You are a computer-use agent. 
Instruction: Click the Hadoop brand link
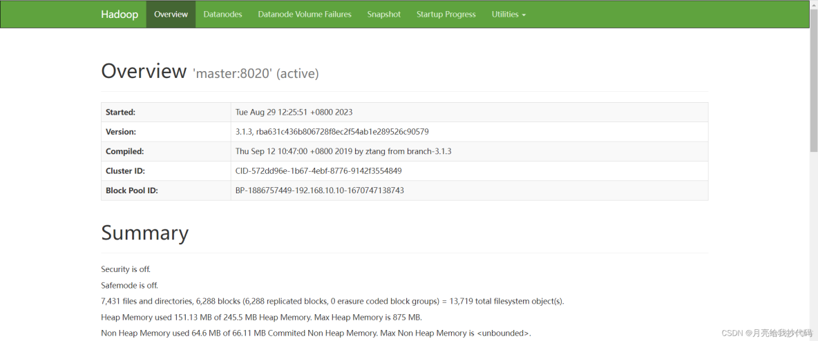[x=120, y=14]
